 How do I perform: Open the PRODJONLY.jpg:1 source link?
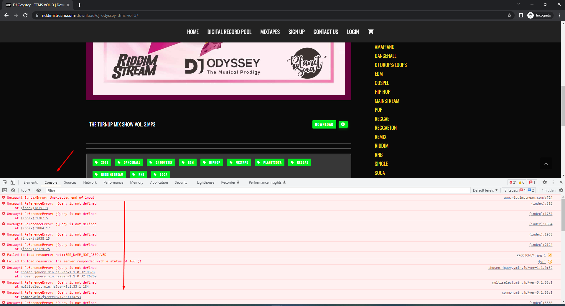point(531,255)
